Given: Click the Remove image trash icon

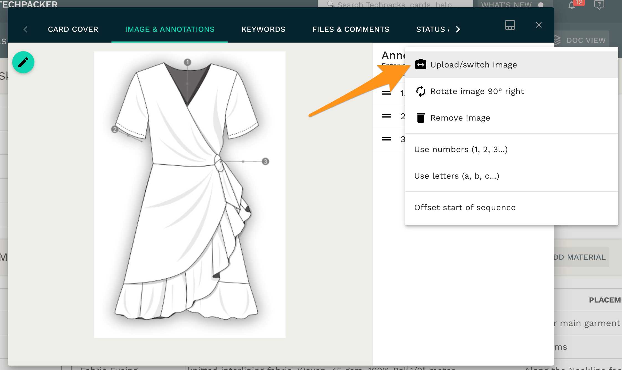Looking at the screenshot, I should click(x=420, y=118).
